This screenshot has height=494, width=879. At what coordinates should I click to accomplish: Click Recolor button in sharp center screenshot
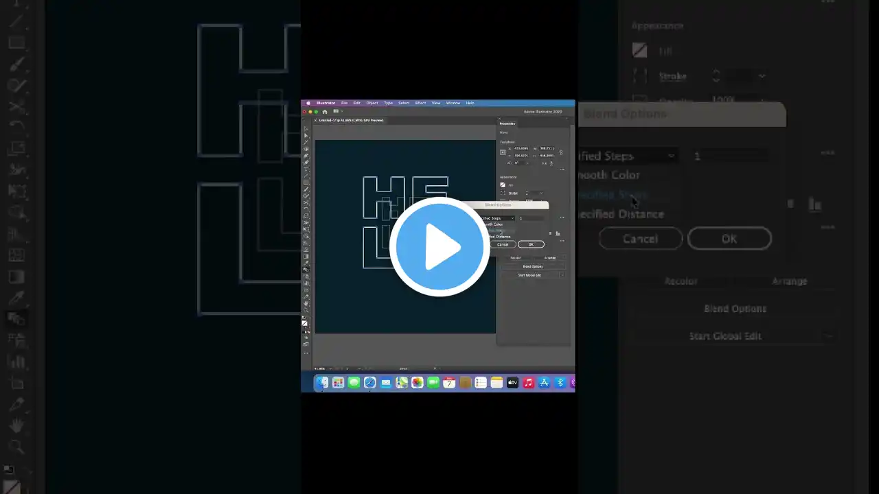(x=516, y=258)
